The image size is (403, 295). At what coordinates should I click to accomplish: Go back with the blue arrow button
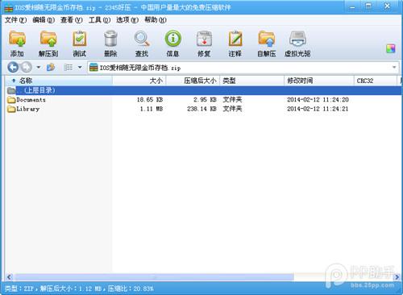(13, 67)
